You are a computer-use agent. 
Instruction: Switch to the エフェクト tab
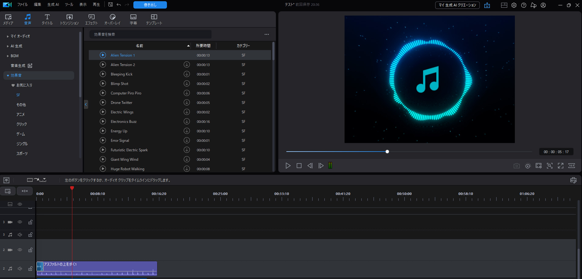tap(91, 19)
